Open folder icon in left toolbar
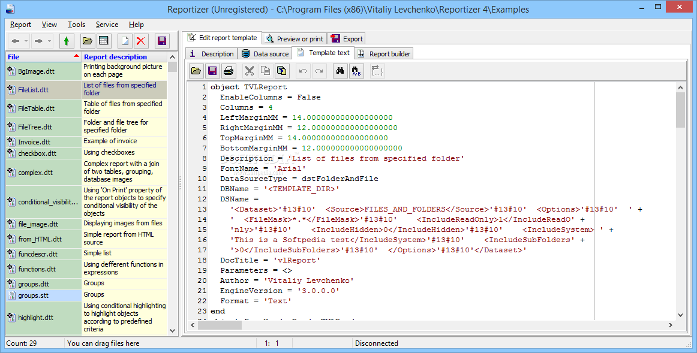 (x=88, y=41)
